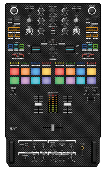The width and height of the screenshot is (106, 170).
Task: Click the deck 2 BROWSE rotary knob
Action: point(92,11)
